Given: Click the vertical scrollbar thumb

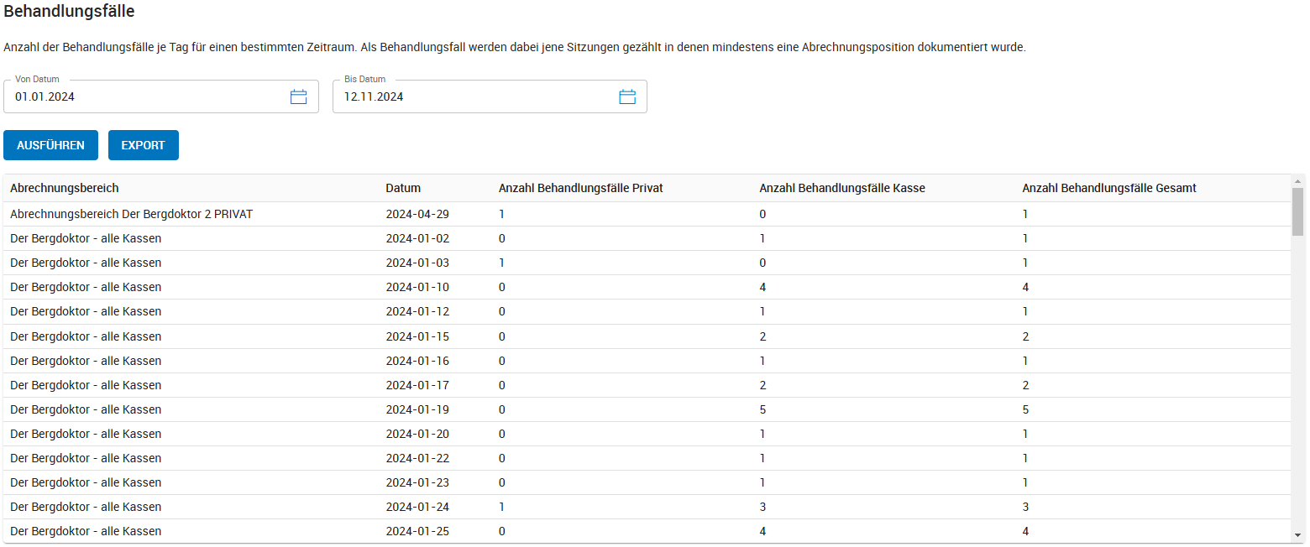Looking at the screenshot, I should click(1298, 211).
